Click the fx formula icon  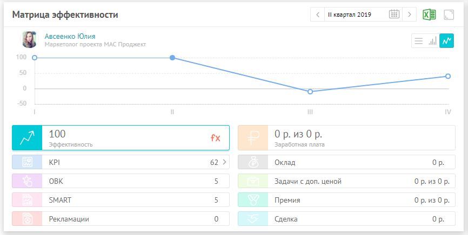(216, 138)
